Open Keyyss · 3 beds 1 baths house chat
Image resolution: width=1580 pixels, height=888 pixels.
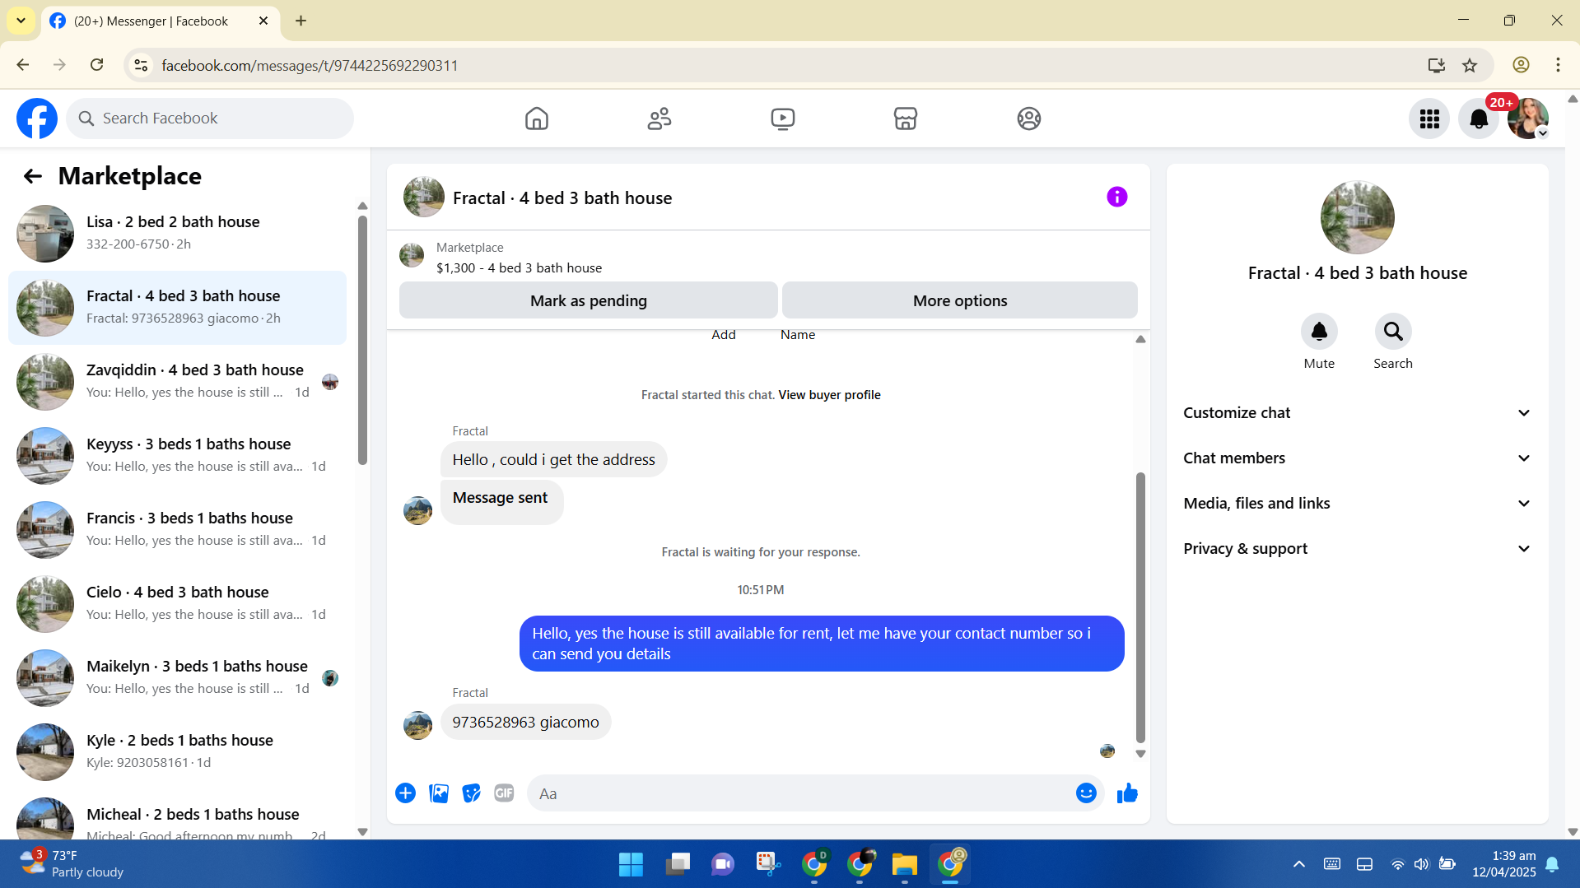pos(177,456)
